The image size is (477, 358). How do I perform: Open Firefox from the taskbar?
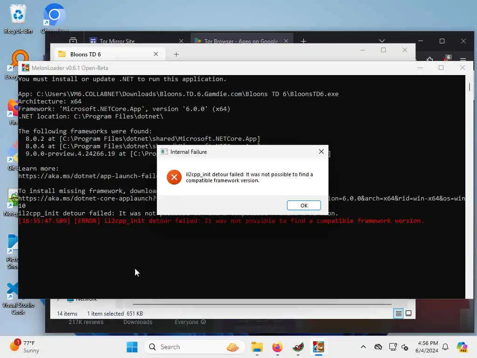(x=278, y=347)
